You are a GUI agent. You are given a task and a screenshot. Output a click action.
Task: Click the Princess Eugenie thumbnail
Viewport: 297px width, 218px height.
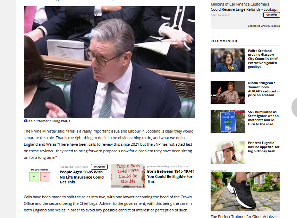pos(228,153)
